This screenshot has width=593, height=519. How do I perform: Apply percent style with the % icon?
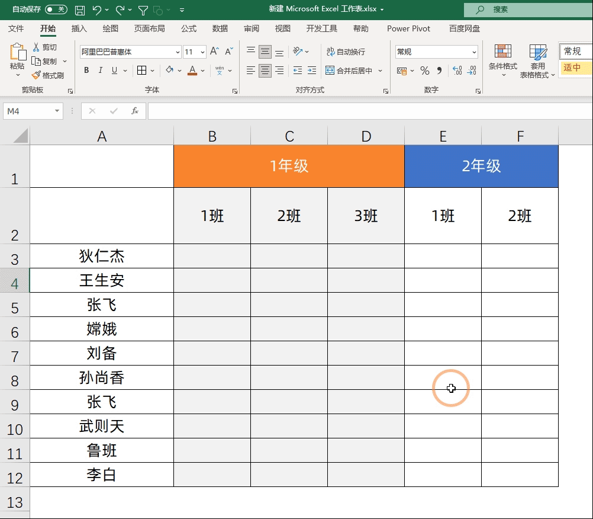[424, 71]
